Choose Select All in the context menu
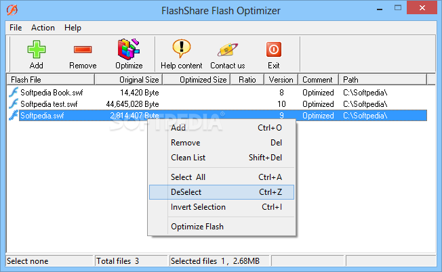The height and width of the screenshot is (272, 442). [222, 177]
